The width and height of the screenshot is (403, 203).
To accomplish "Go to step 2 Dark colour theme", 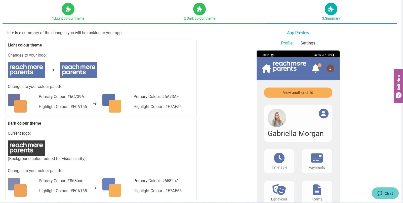I will click(199, 9).
